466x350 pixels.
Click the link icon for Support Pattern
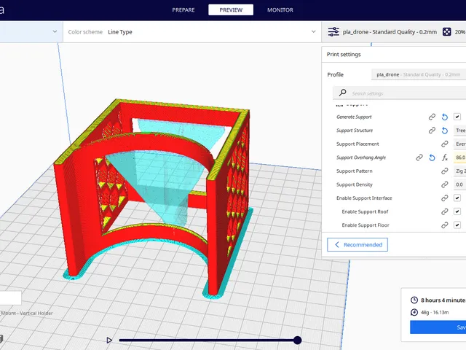(445, 171)
